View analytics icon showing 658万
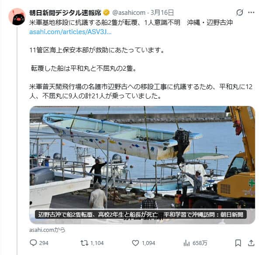The image size is (262, 255). (186, 243)
